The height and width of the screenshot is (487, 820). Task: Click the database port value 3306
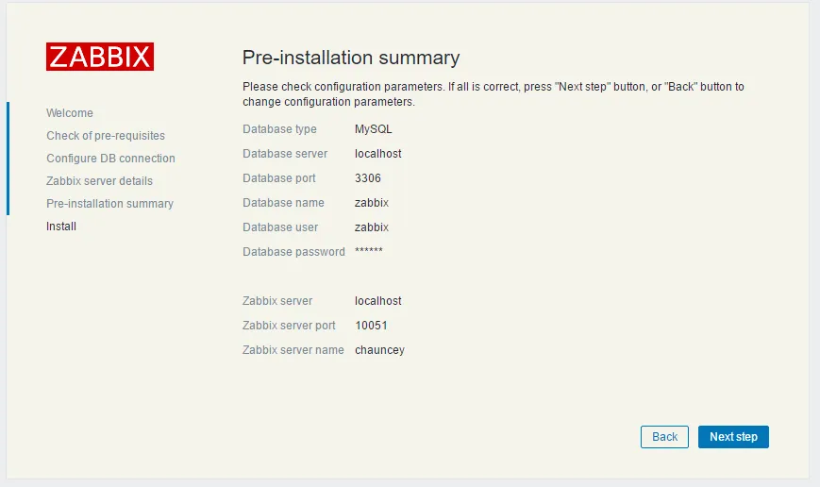tap(368, 178)
